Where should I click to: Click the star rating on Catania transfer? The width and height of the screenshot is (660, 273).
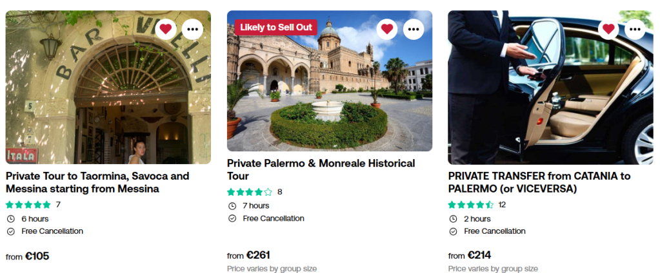coord(471,205)
